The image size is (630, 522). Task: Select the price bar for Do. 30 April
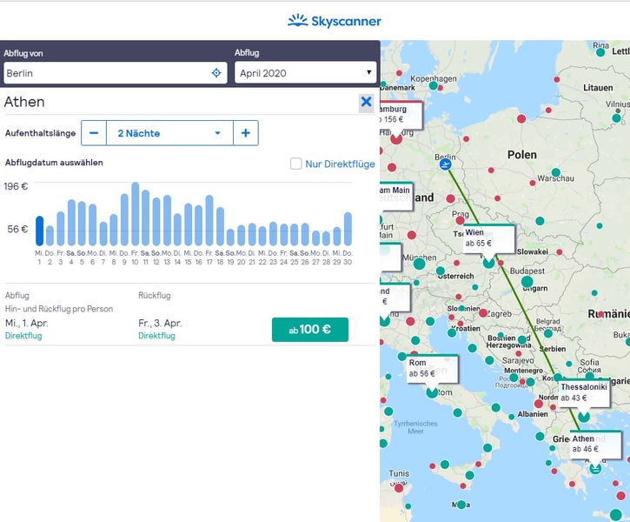click(x=348, y=229)
